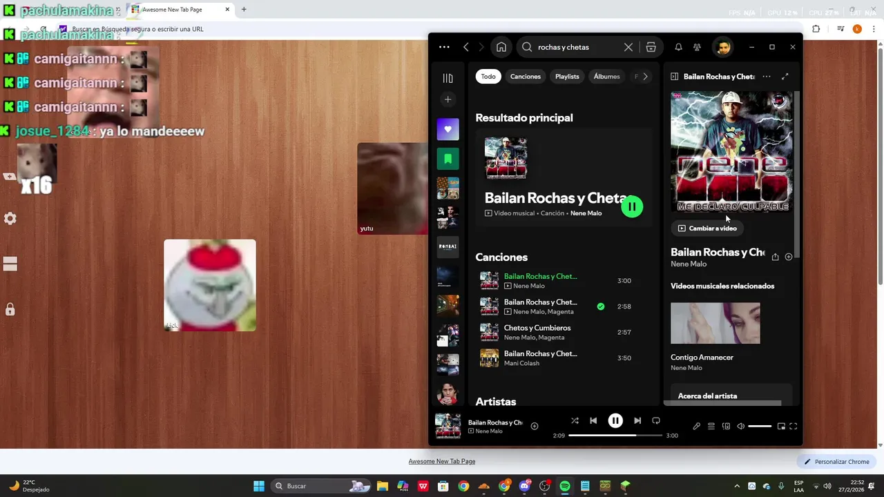Open Liked Songs heart playlist
Image resolution: width=884 pixels, height=497 pixels.
tap(448, 129)
